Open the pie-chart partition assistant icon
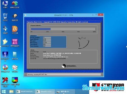This screenshot has height=94, width=127. click(15, 4)
